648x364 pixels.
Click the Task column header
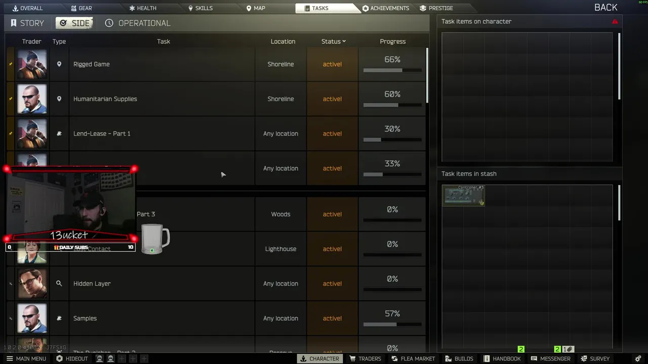click(164, 41)
